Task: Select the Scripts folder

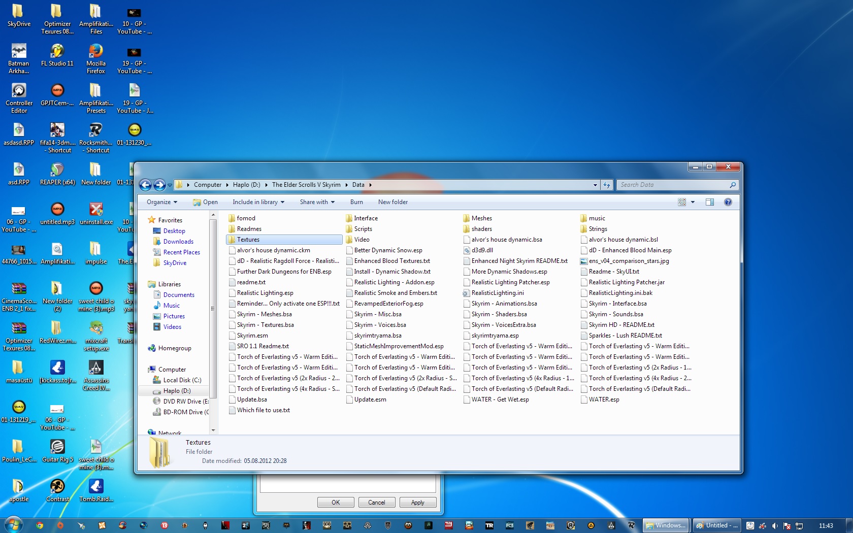Action: pyautogui.click(x=363, y=229)
